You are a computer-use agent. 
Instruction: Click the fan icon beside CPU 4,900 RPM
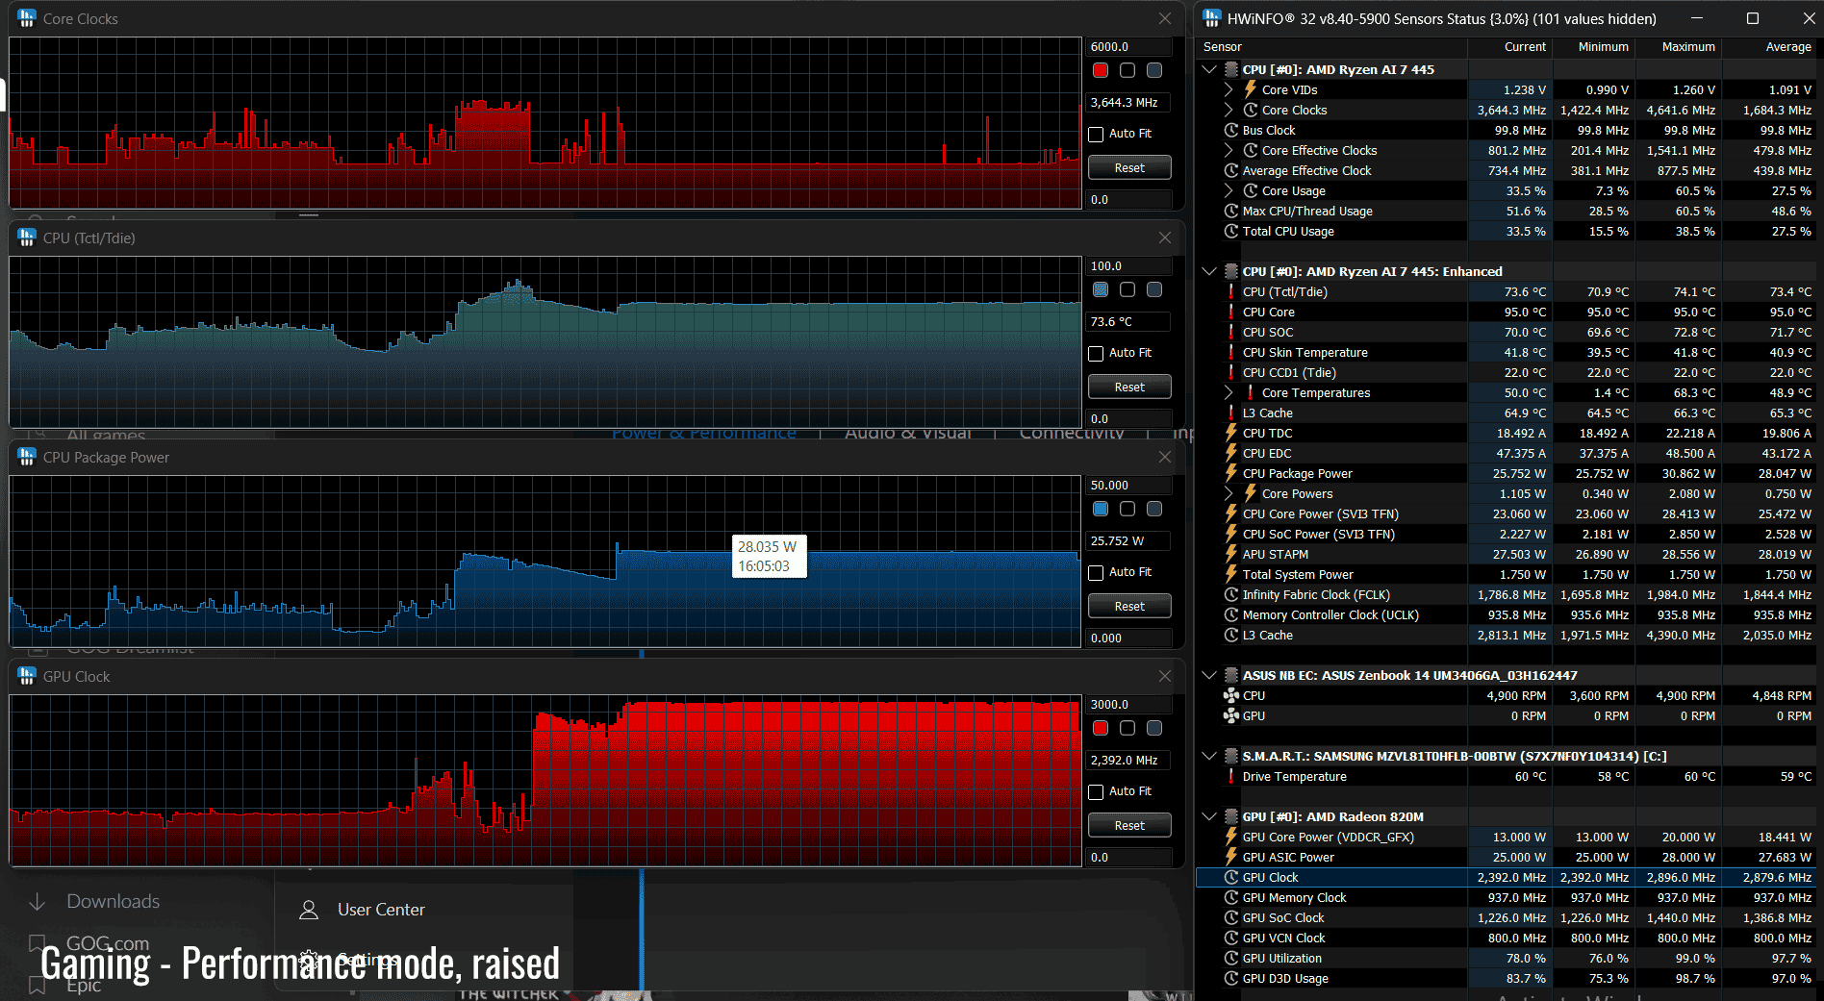pyautogui.click(x=1231, y=695)
